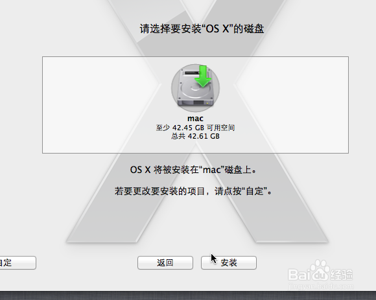
Task: Click the hint line mentioning 请点按"自定"
Action: [x=193, y=191]
